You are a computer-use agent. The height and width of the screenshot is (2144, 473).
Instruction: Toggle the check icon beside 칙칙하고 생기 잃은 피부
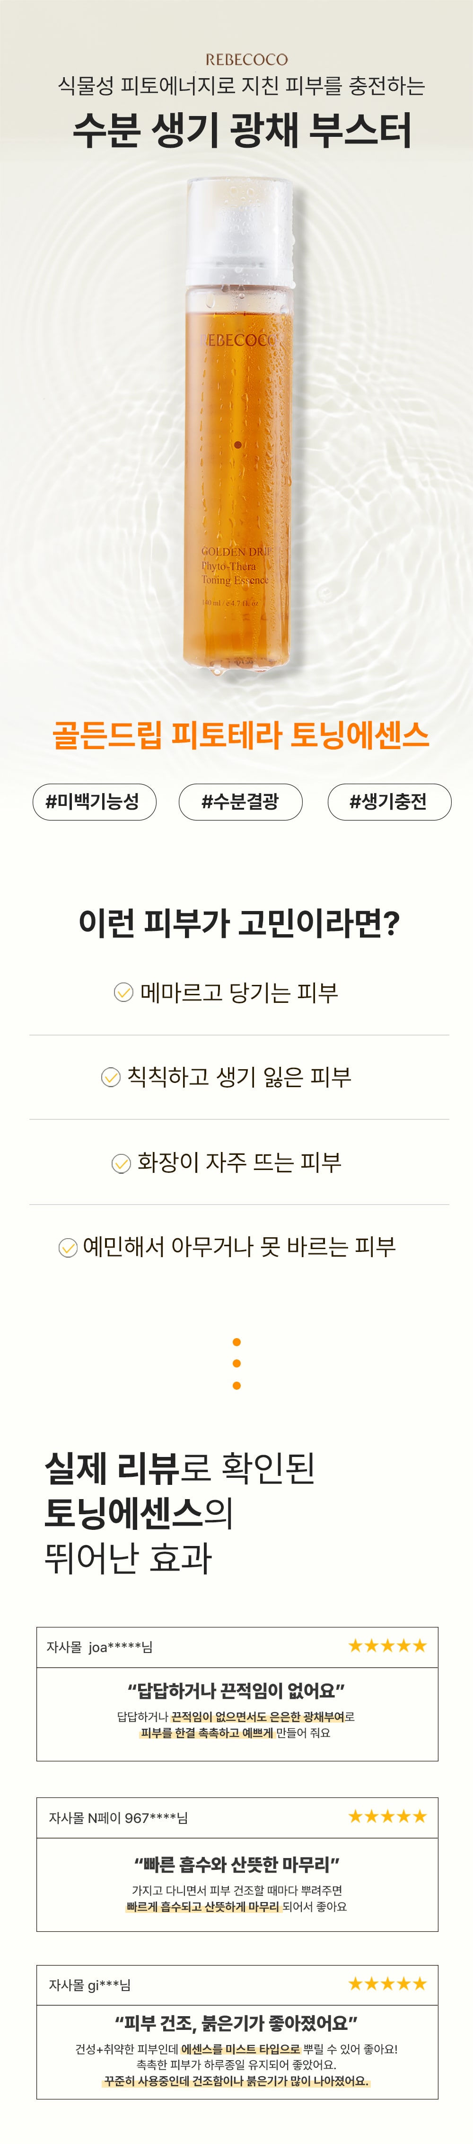click(x=111, y=1077)
